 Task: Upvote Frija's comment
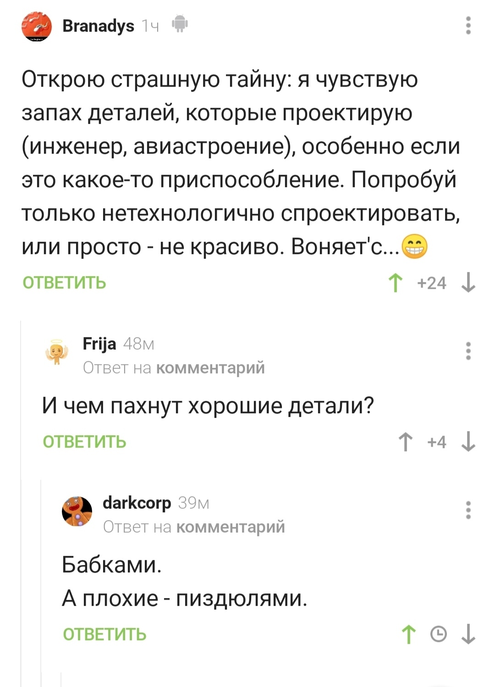point(405,442)
